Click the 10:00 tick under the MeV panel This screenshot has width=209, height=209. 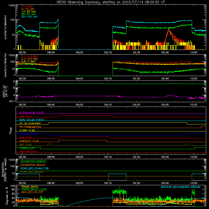(x=194, y=79)
